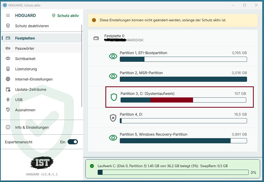
Task: Click the USB symbol icon
Action: [x=8, y=99]
